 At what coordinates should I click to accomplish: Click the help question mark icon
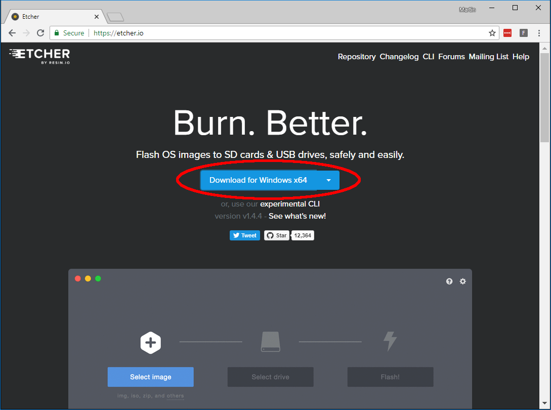point(449,281)
